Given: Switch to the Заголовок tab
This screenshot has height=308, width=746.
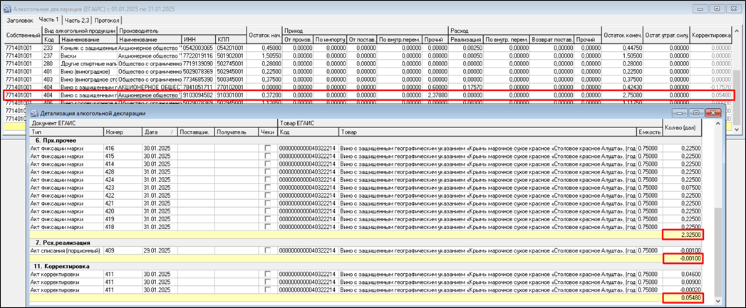Looking at the screenshot, I should pos(19,21).
